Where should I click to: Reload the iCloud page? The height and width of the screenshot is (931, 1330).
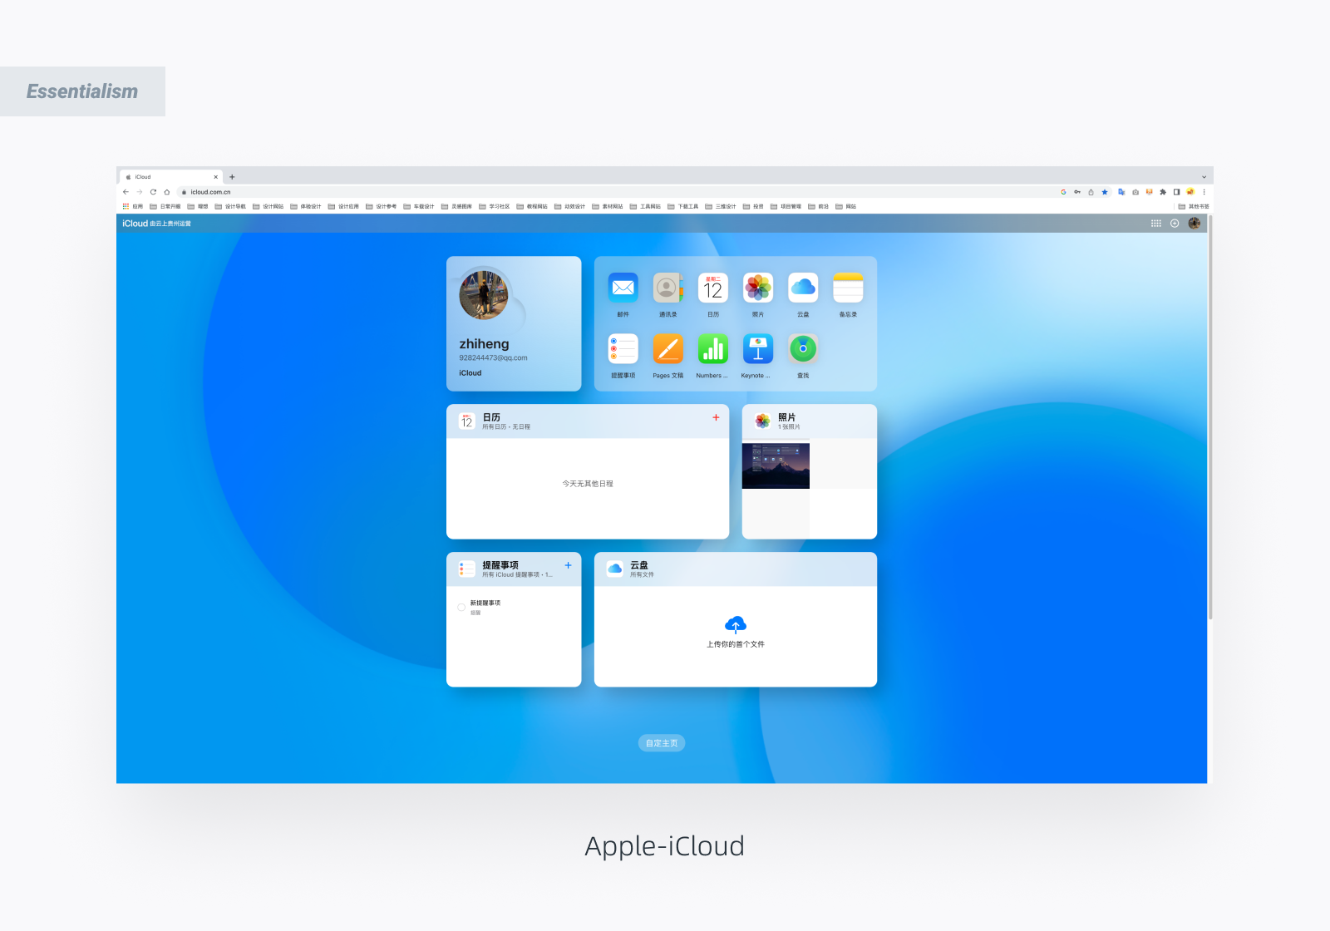153,192
